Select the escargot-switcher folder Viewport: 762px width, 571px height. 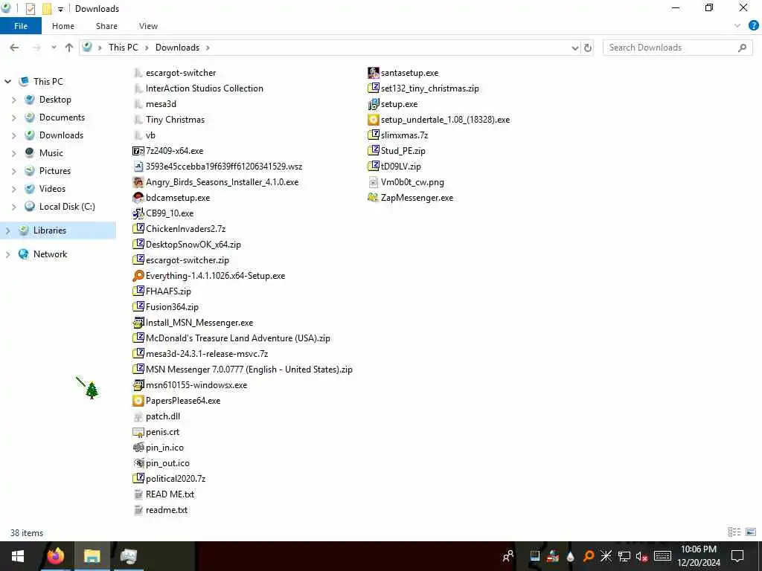tap(181, 73)
